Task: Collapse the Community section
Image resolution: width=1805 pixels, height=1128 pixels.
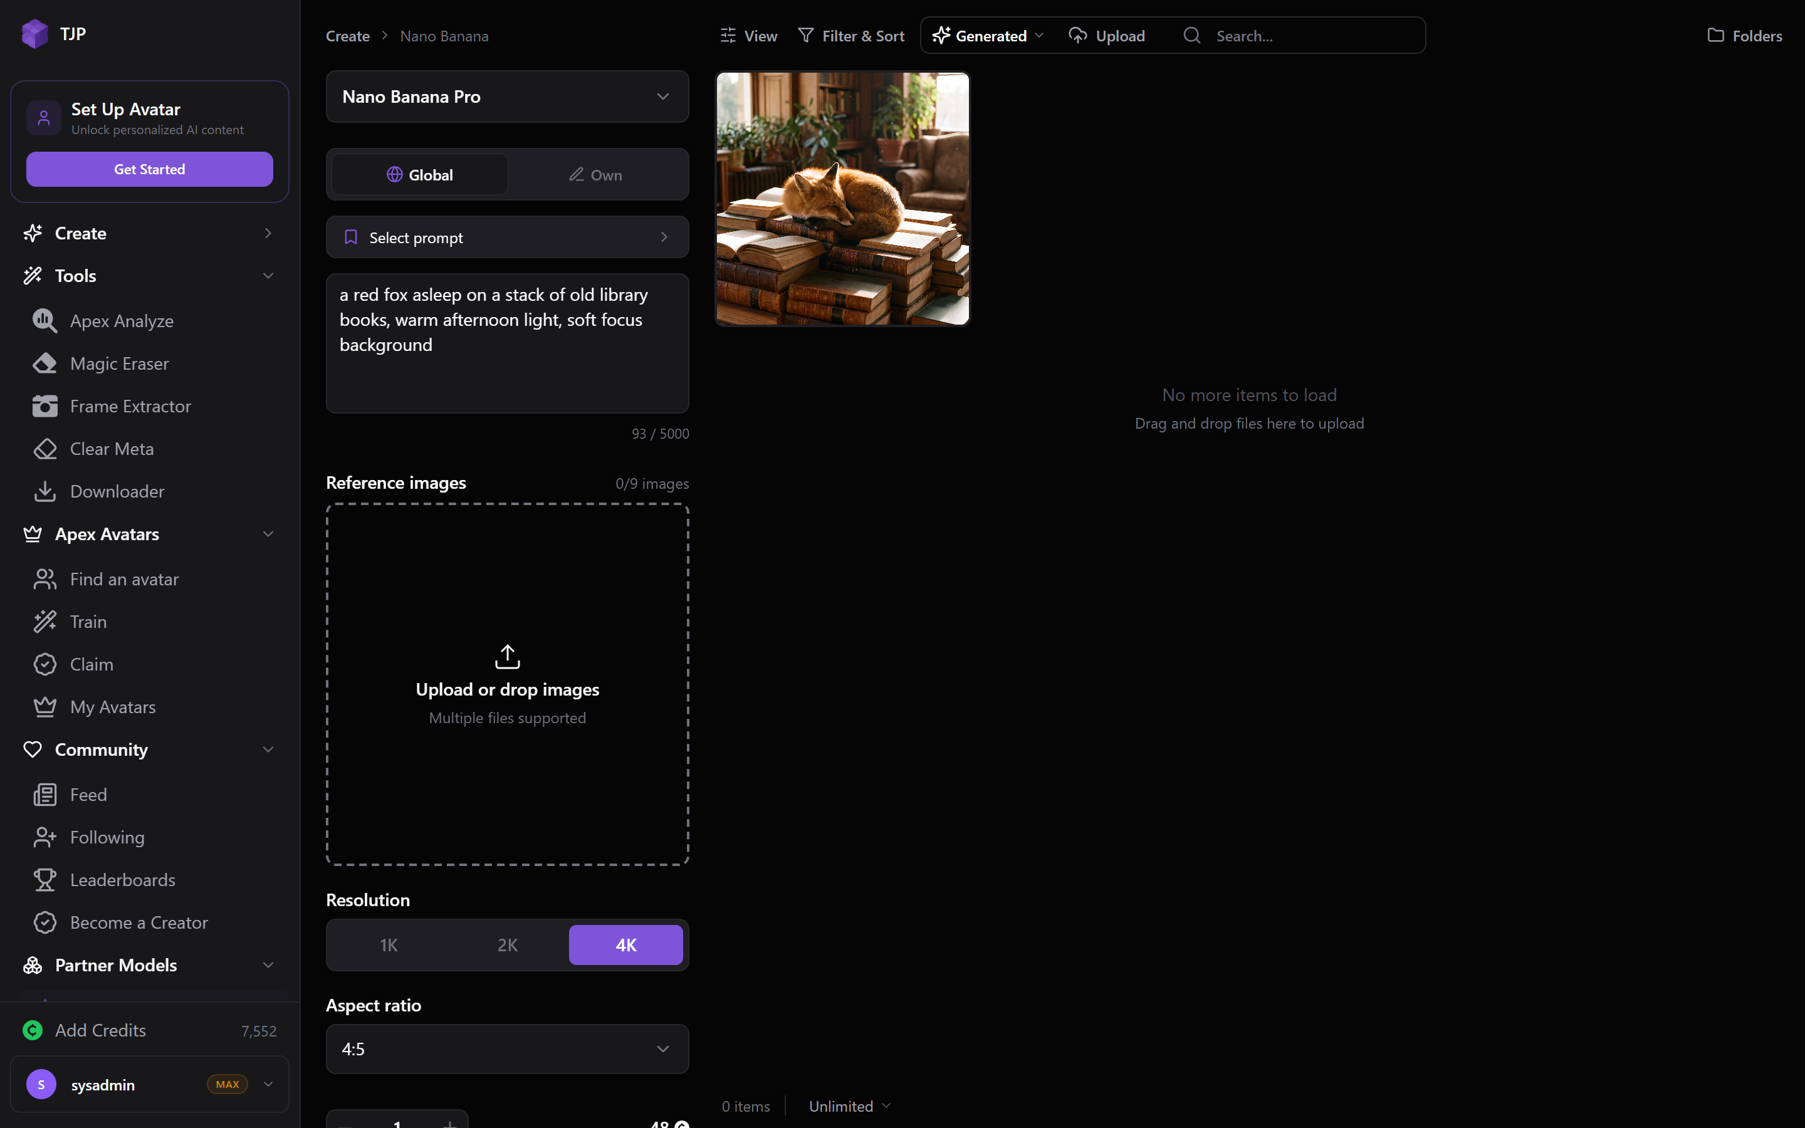Action: tap(149, 749)
